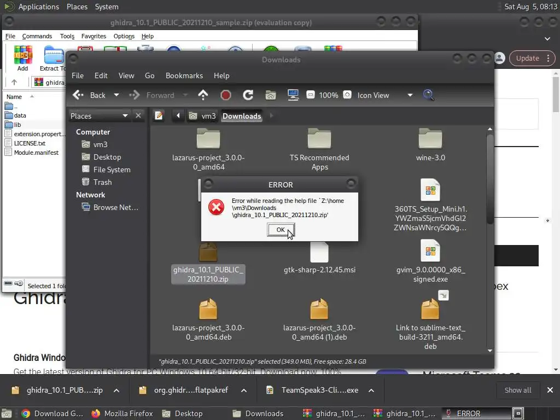The image size is (560, 420).
Task: Click Show all downloads button
Action: click(x=517, y=390)
